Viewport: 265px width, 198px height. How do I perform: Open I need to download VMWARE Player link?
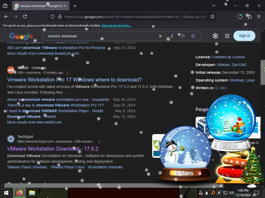point(55,111)
